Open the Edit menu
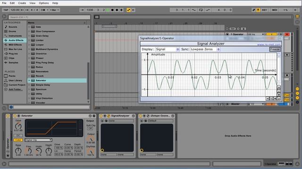This screenshot has width=302, height=169. [12, 3]
